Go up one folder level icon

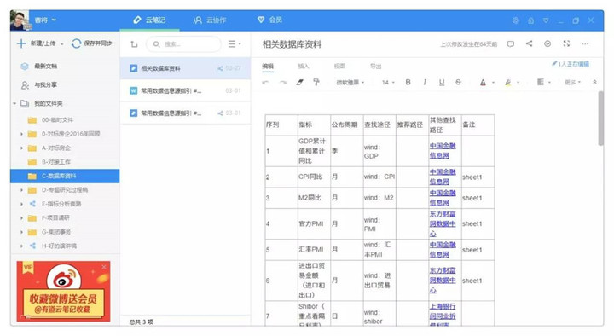(x=134, y=44)
